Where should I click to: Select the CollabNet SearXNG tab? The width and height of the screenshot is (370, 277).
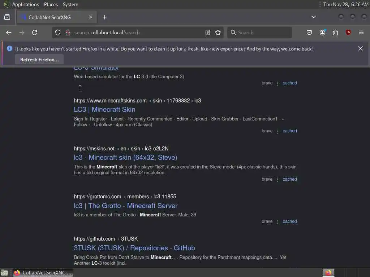[56, 17]
